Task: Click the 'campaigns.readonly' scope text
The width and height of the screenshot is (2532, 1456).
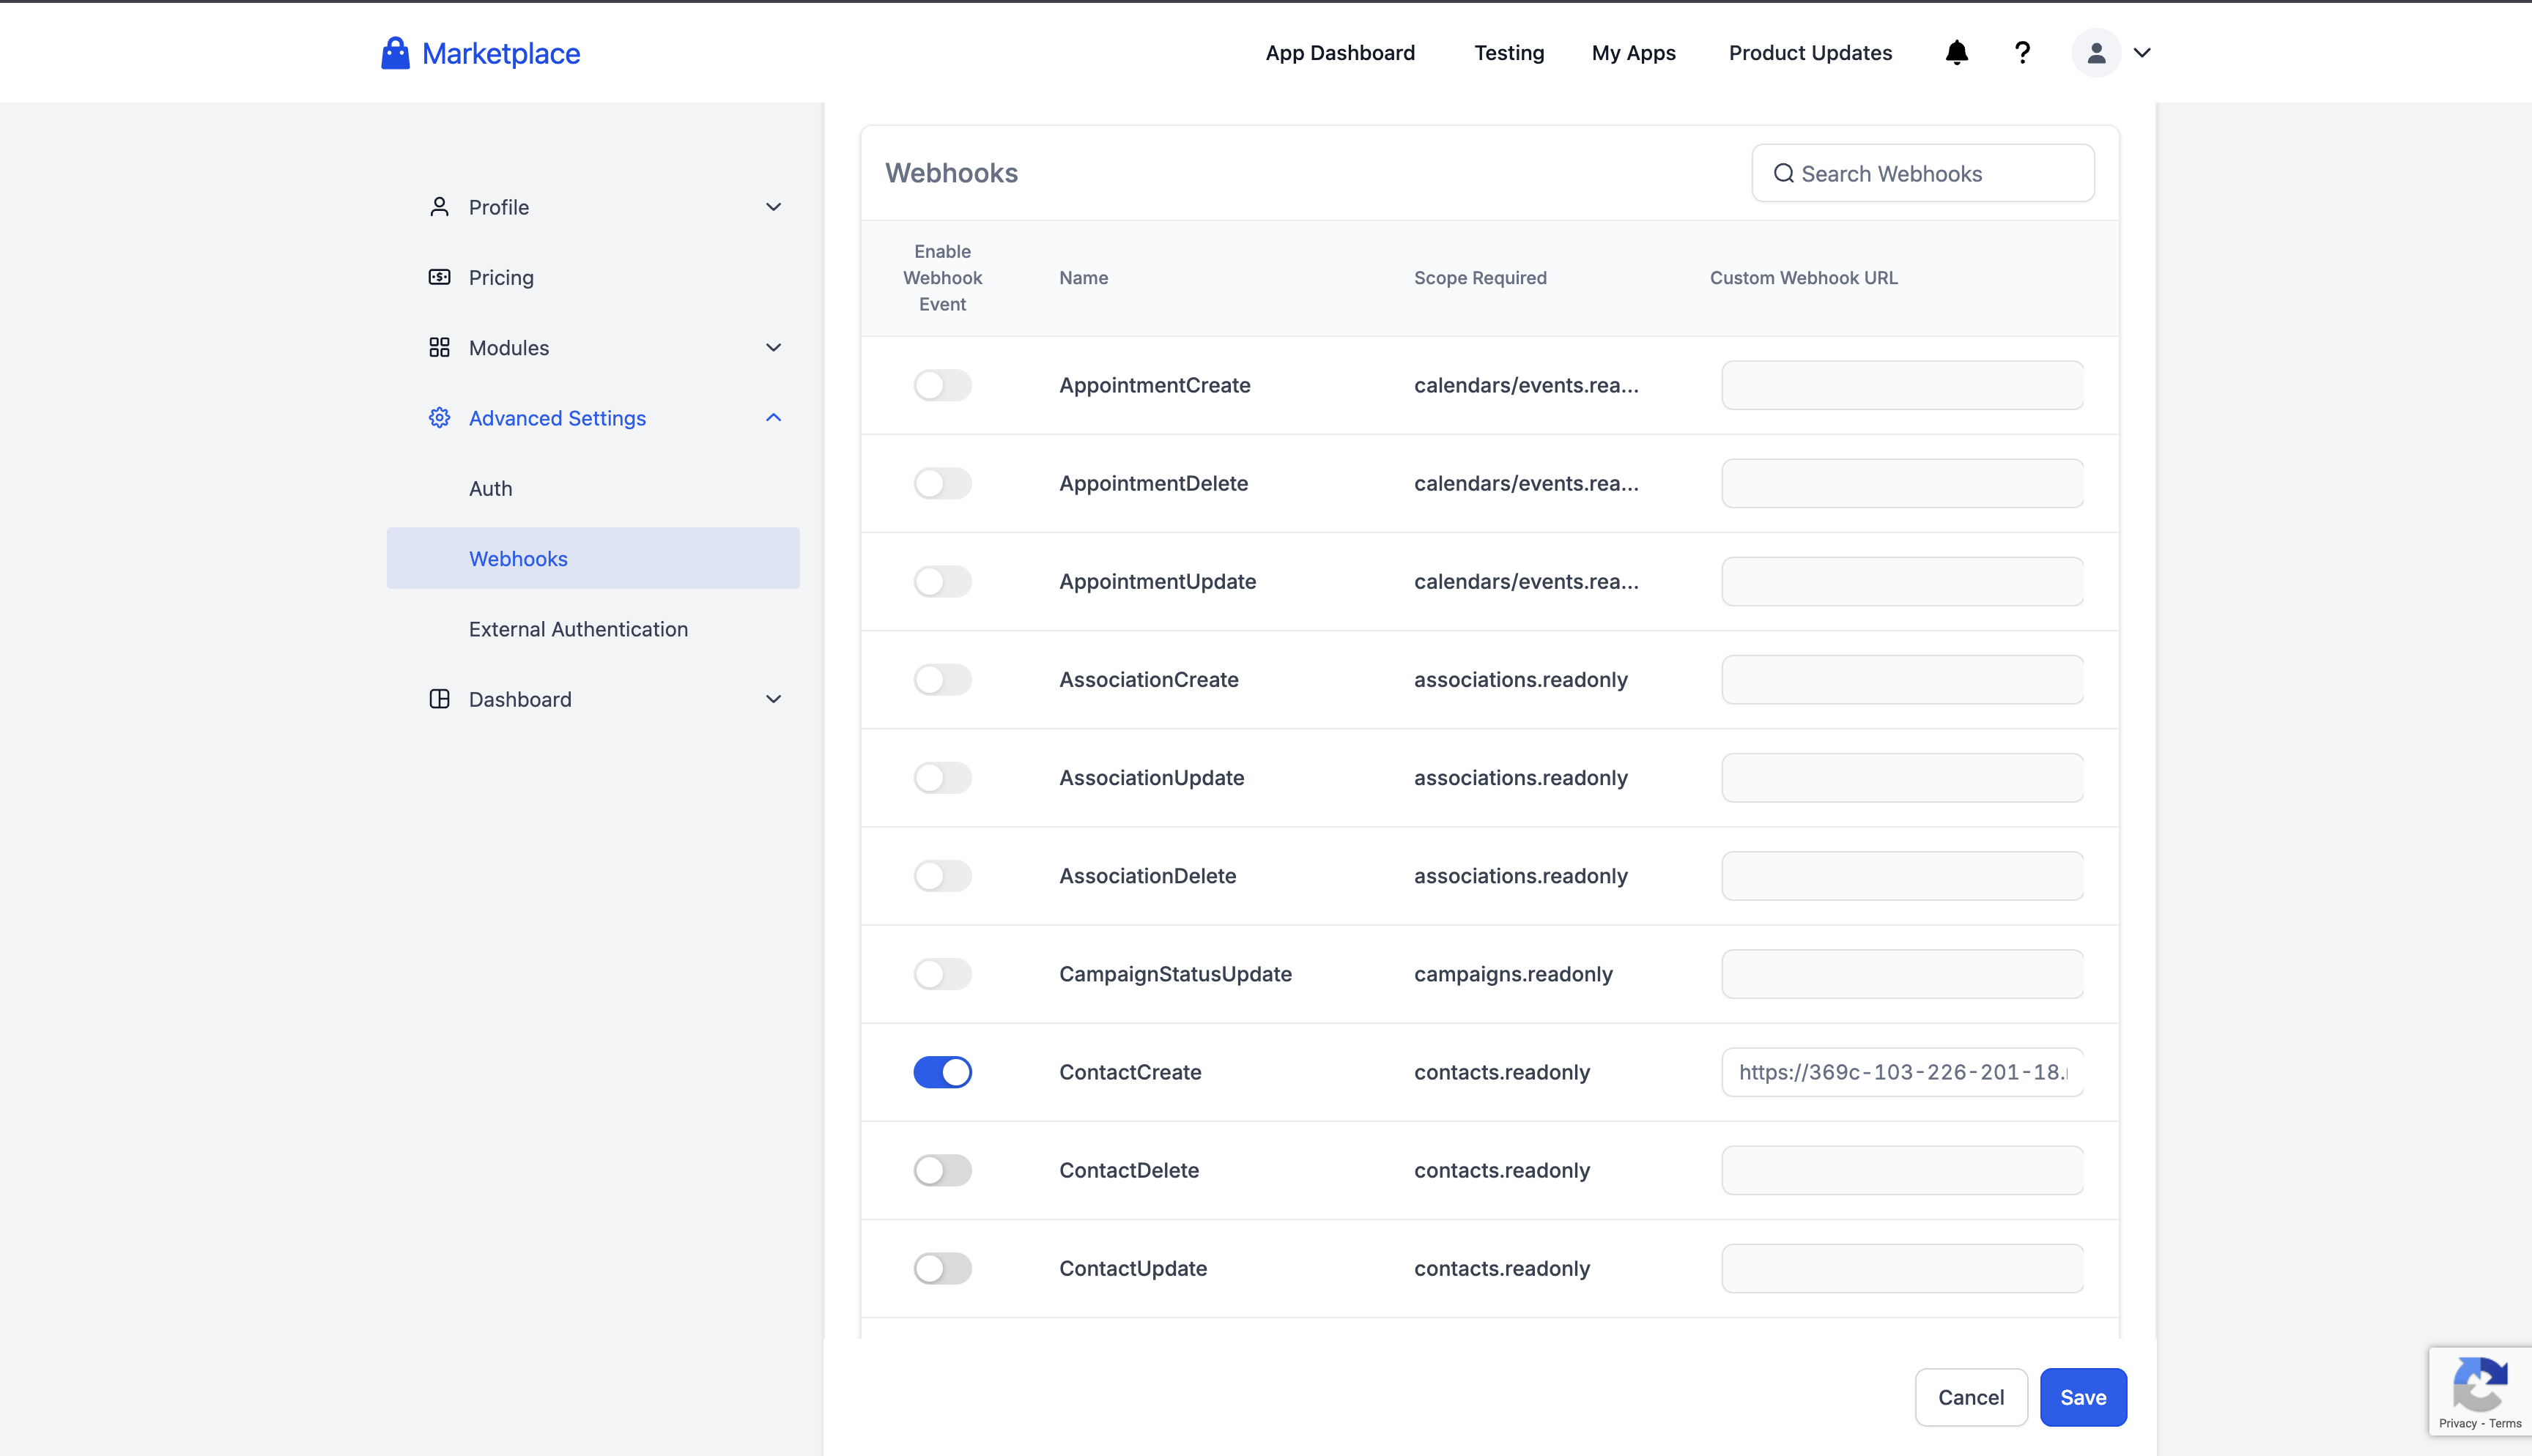Action: tap(1513, 973)
